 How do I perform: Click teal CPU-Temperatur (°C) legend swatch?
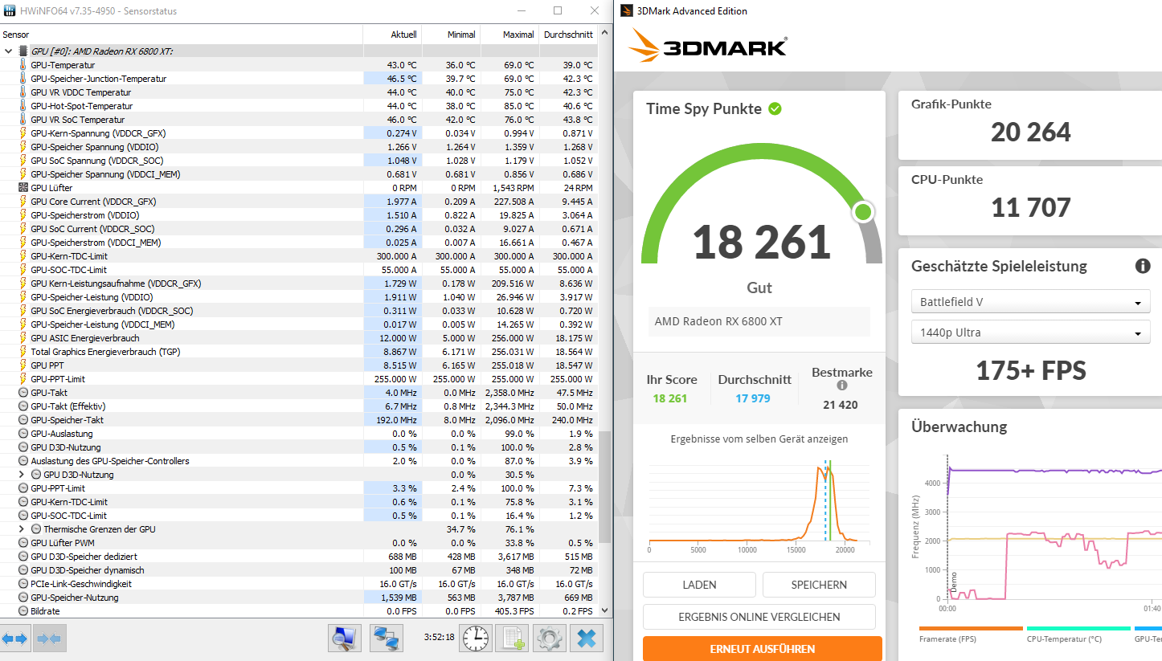1078,628
